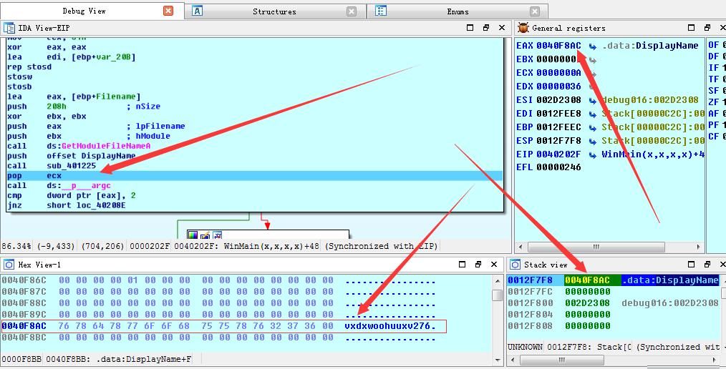Click the highlighted pop ecx instruction
The height and width of the screenshot is (369, 726).
click(255, 176)
